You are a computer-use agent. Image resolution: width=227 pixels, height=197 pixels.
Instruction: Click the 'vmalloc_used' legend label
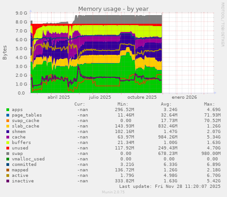click(28, 159)
